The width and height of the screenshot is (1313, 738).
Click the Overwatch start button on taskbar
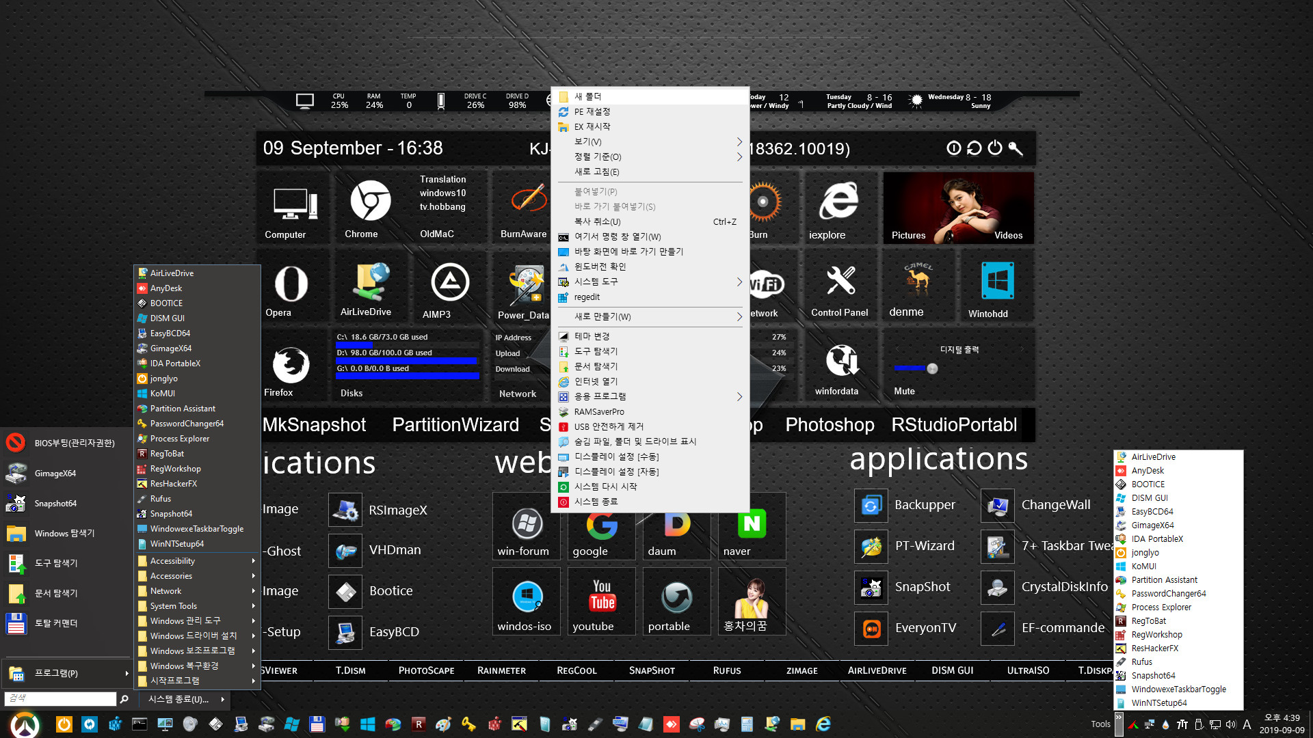point(25,724)
